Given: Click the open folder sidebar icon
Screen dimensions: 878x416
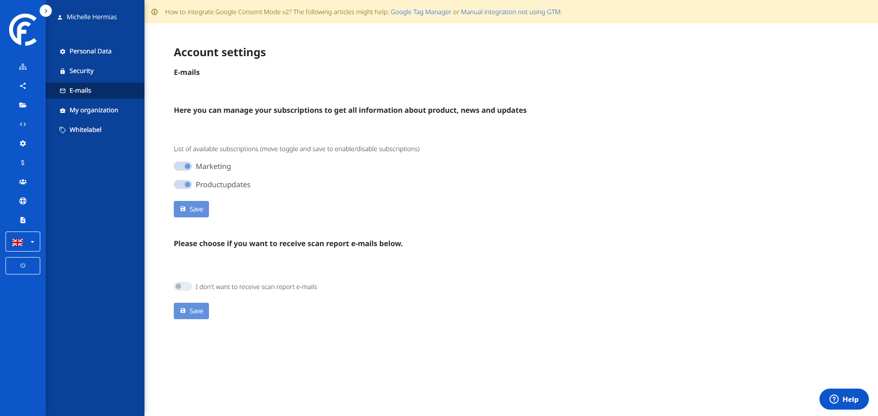Looking at the screenshot, I should click(23, 105).
